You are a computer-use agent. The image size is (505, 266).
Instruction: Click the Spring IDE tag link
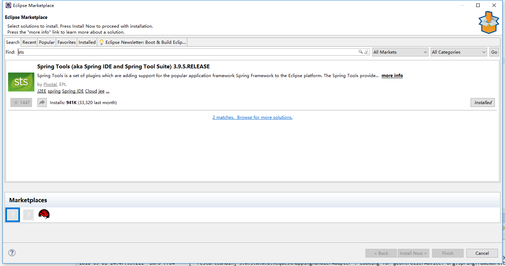click(73, 91)
